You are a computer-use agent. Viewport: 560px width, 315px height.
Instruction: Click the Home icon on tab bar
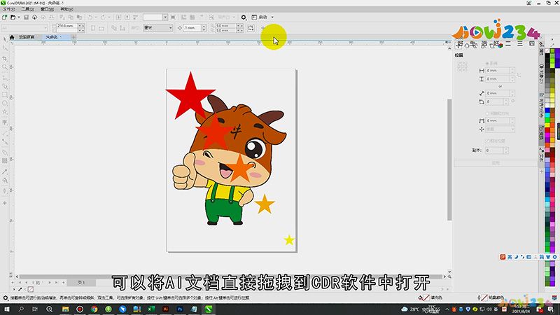(x=12, y=37)
